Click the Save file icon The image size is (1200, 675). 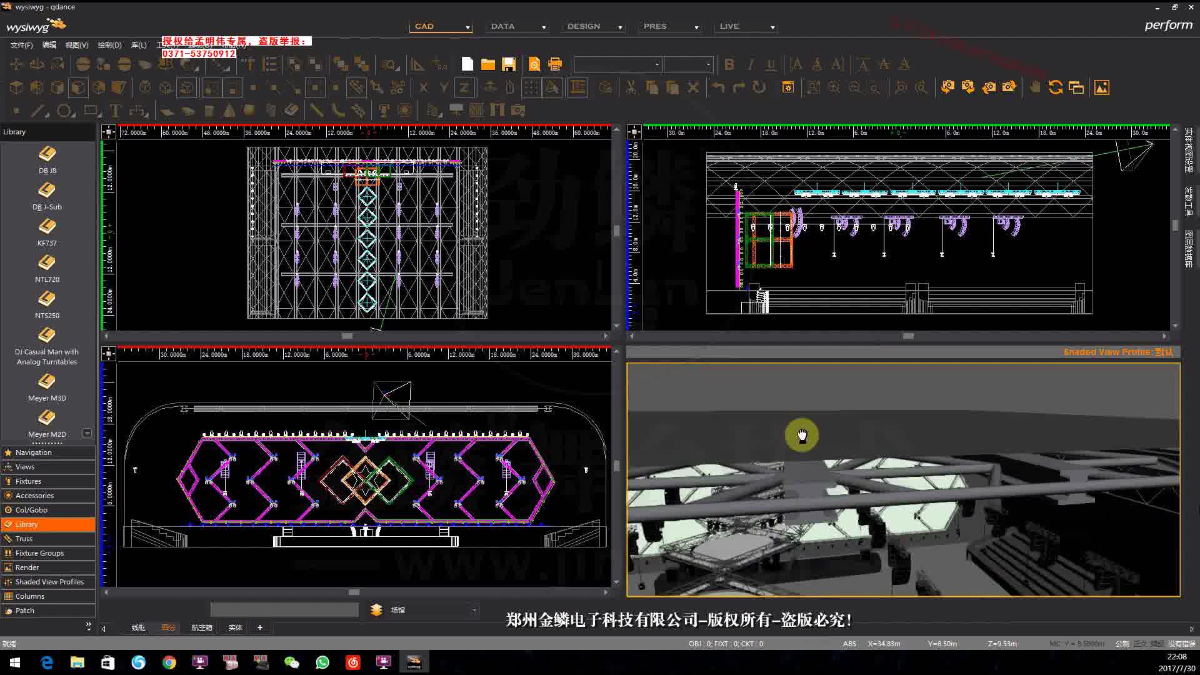(x=509, y=64)
